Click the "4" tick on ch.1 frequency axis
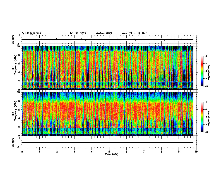This screenshot has width=221, height=170. [x=20, y=72]
